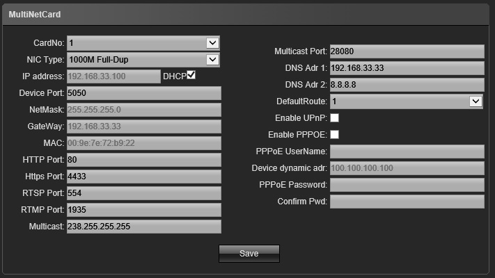The height and width of the screenshot is (278, 495).
Task: Click the MAC address field
Action: pyautogui.click(x=144, y=143)
